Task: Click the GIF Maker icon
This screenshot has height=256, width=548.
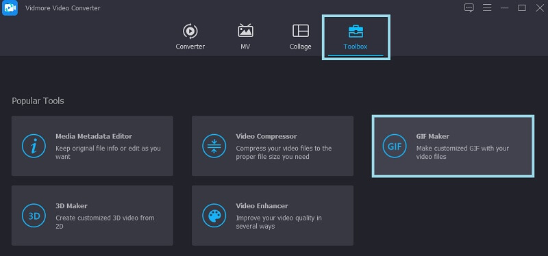Action: [x=395, y=146]
